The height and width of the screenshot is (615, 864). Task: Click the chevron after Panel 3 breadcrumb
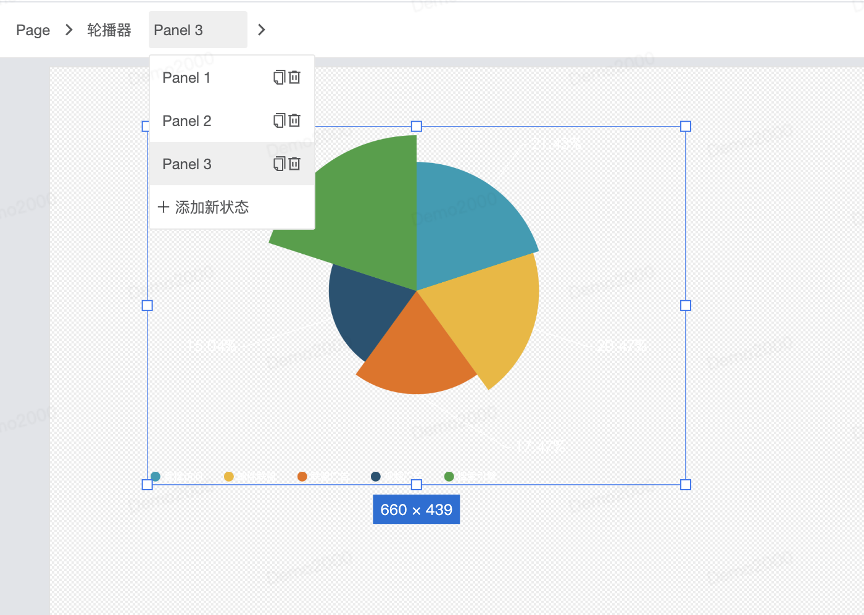click(x=262, y=30)
